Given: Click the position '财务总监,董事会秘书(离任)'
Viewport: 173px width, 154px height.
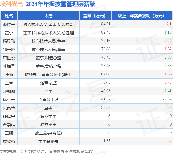Looking at the screenshot, I should (x=48, y=75).
